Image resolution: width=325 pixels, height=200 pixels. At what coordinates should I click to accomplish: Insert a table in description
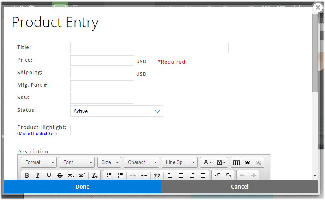(236, 162)
